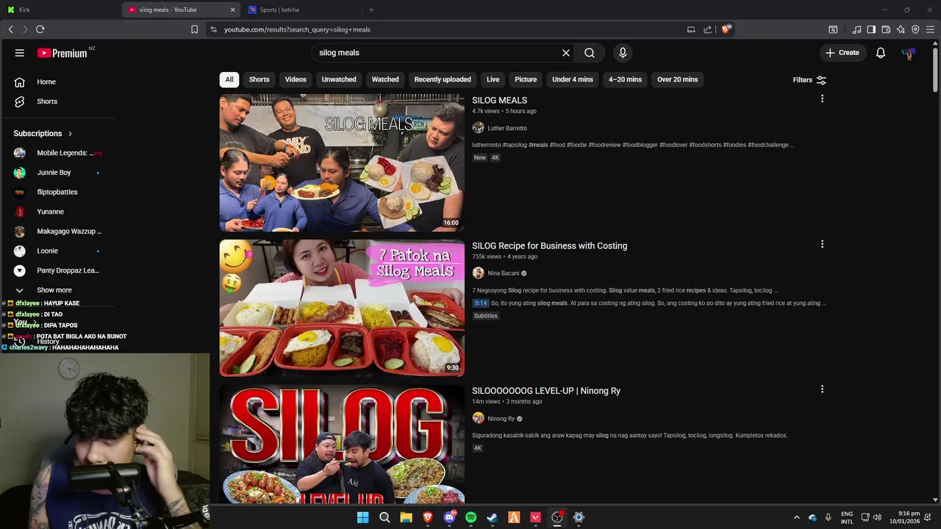Open Luther Barretto channel link

507,128
